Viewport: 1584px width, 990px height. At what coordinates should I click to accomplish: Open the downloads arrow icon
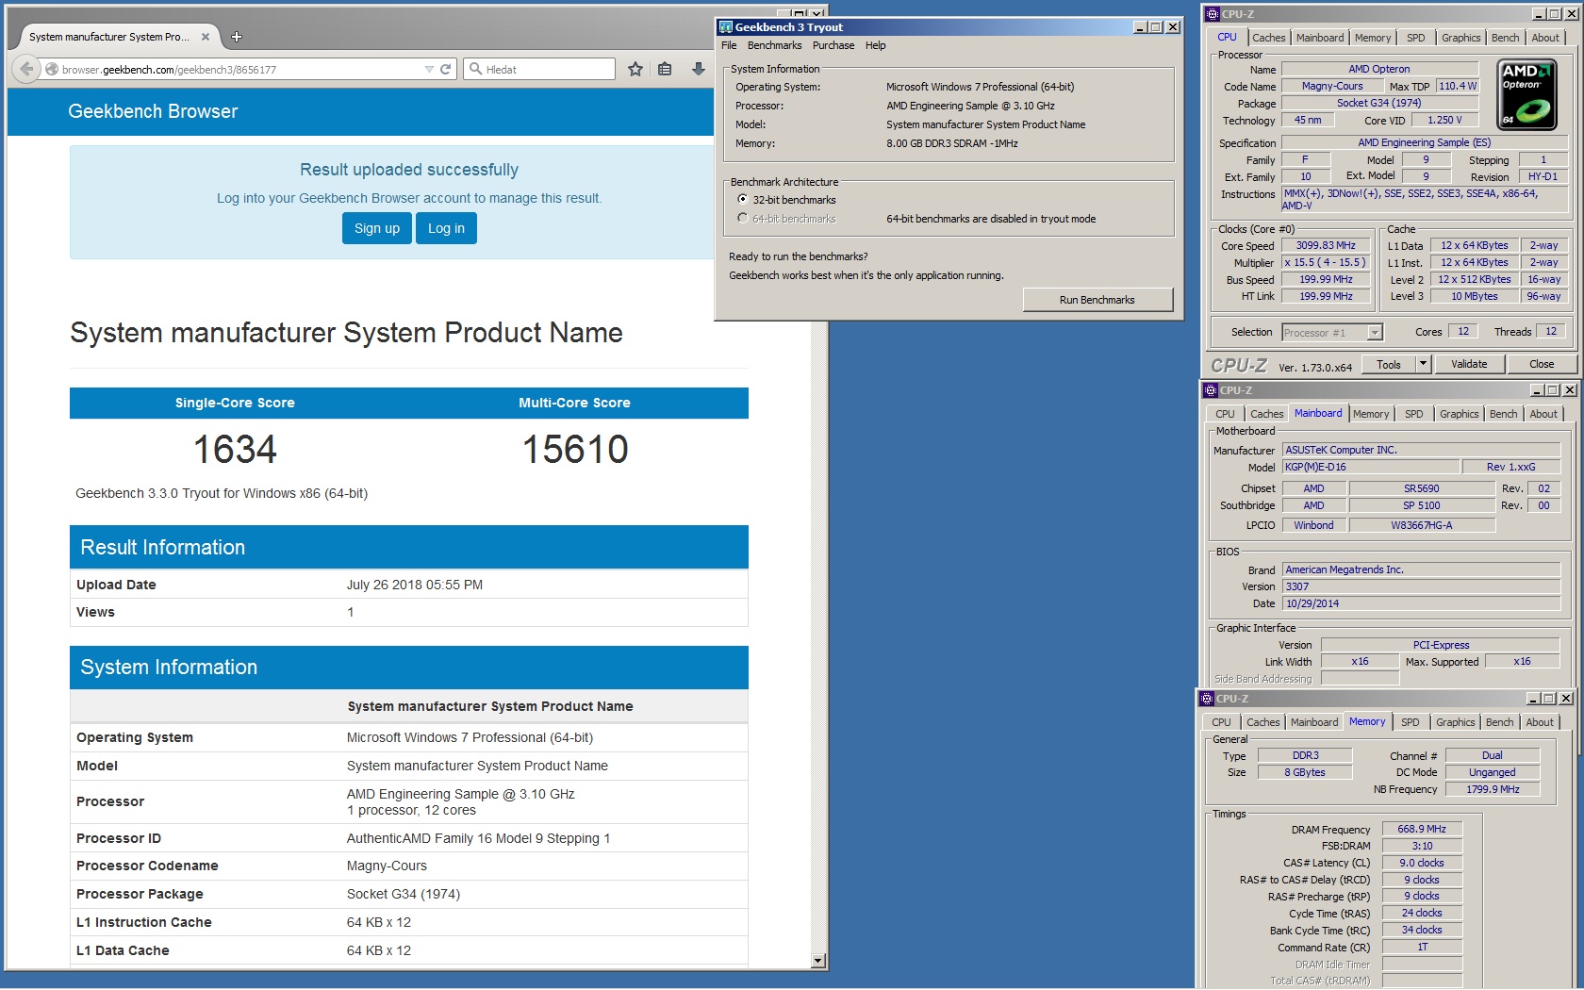tap(699, 69)
